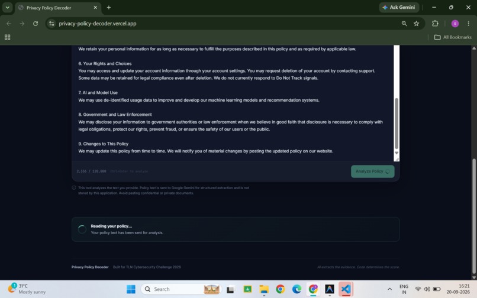Image resolution: width=477 pixels, height=298 pixels.
Task: Open the black 'A' logo taskbar app
Action: click(330, 289)
